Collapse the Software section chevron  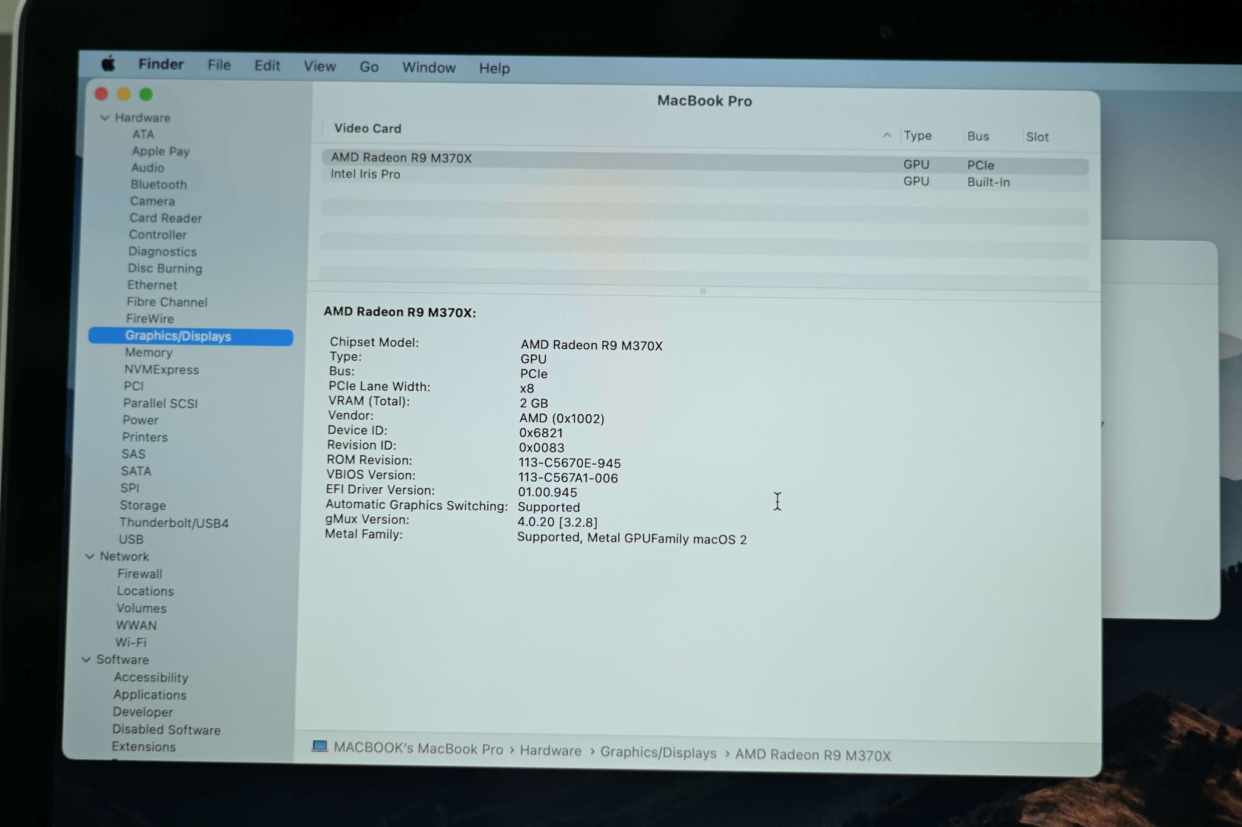[x=86, y=660]
